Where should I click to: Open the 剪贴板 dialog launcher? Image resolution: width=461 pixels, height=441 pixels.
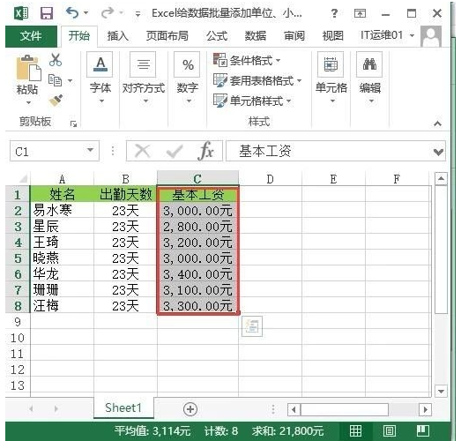tap(73, 124)
